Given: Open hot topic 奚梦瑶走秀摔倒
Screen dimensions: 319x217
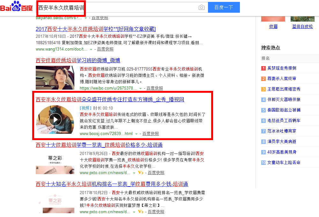Looking at the screenshot, I should pyautogui.click(x=282, y=68).
